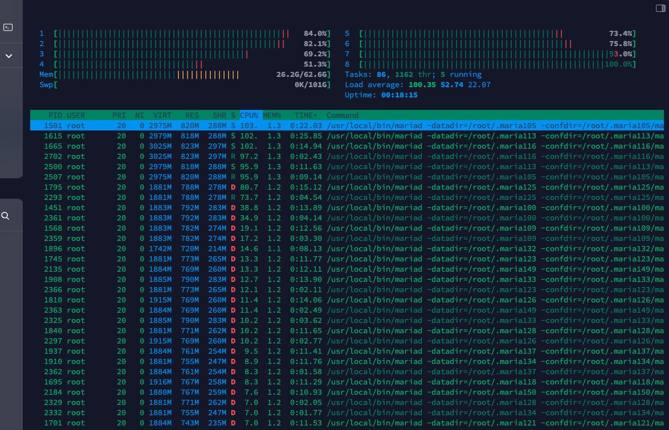
Task: Click the Command column header
Action: tap(342, 115)
